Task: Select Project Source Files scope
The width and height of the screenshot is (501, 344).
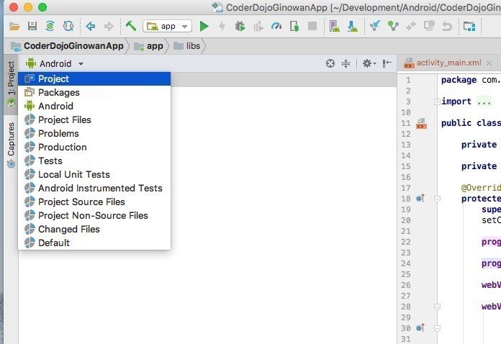Action: point(94,202)
